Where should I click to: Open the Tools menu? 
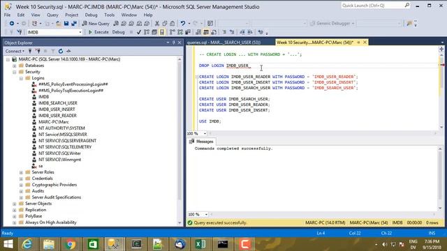109,15
